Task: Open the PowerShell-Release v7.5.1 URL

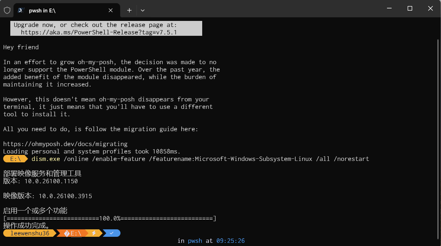Action: tap(99, 32)
